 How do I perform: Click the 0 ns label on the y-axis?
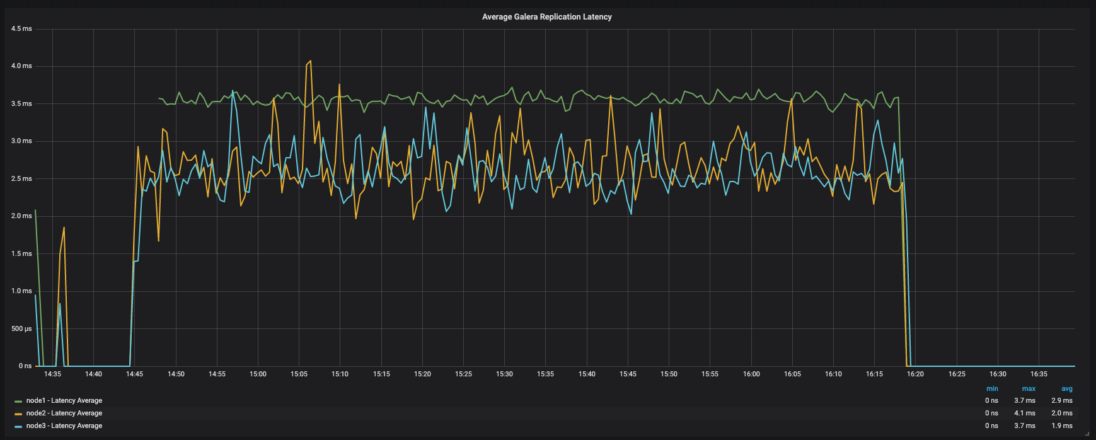pyautogui.click(x=25, y=366)
